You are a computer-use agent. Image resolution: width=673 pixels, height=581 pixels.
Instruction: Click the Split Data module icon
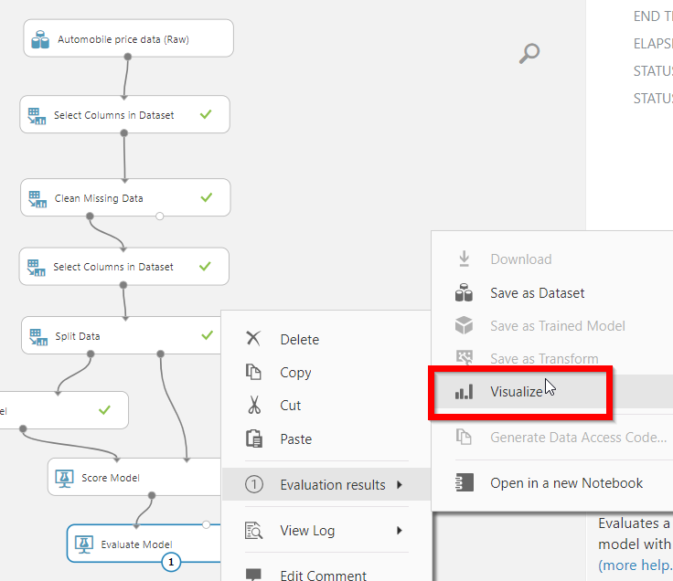coord(38,336)
